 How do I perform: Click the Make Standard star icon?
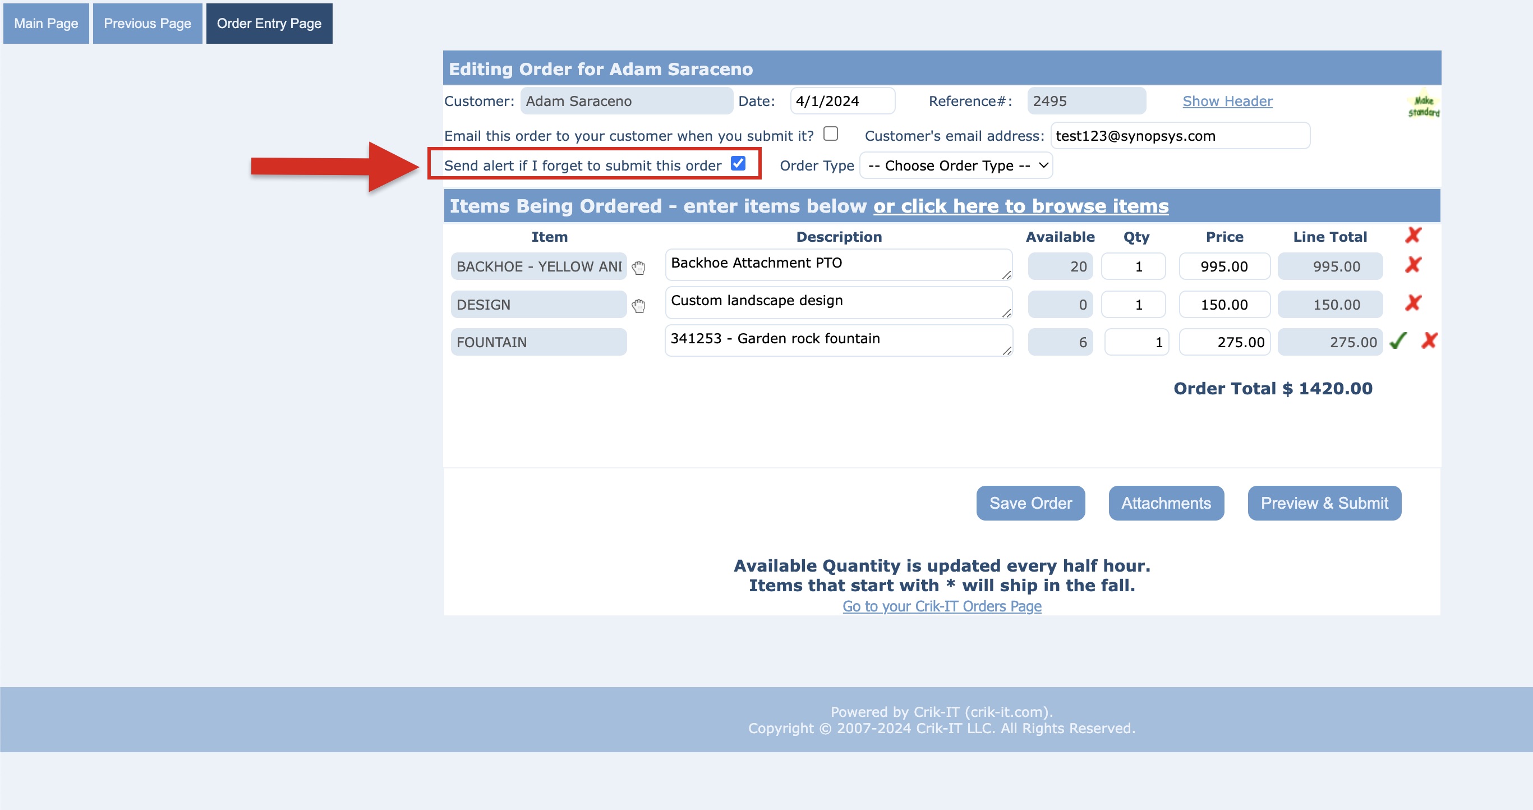[x=1423, y=105]
